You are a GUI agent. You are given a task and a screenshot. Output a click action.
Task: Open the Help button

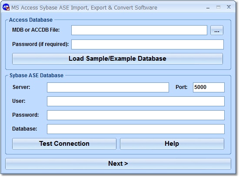pyautogui.click(x=172, y=144)
